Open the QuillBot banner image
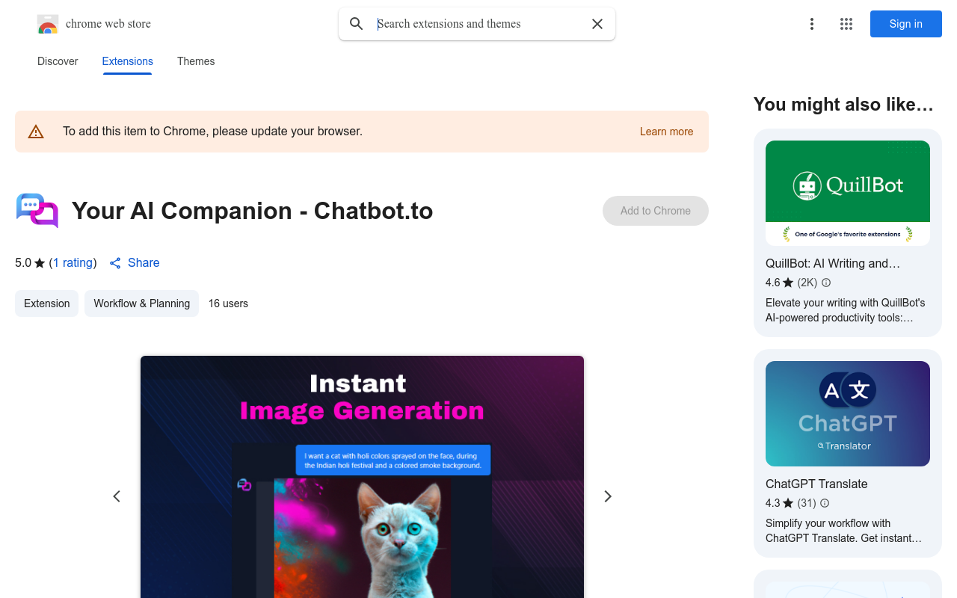 [x=848, y=193]
